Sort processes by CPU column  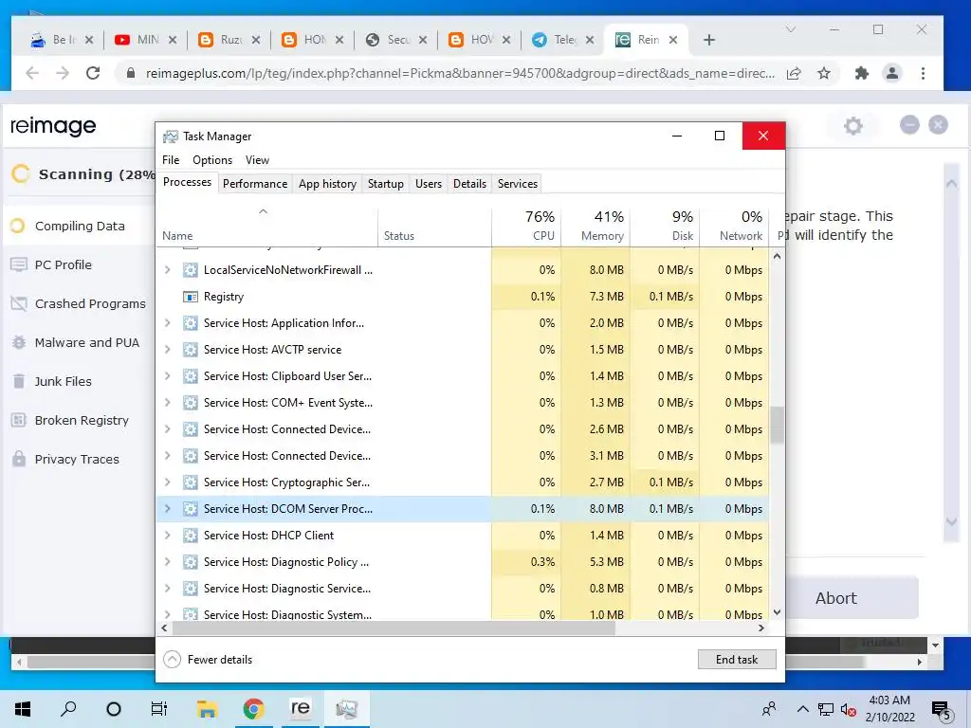526,226
